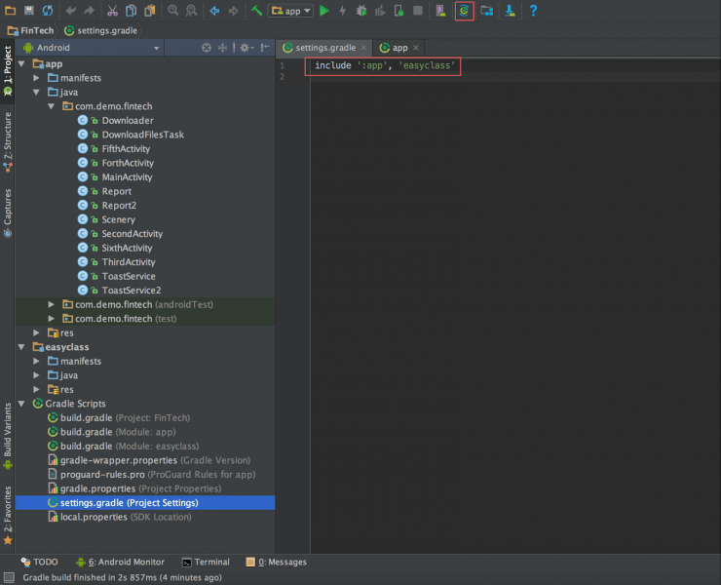Collapse the Gradle Scripts section
The image size is (721, 585).
(22, 404)
